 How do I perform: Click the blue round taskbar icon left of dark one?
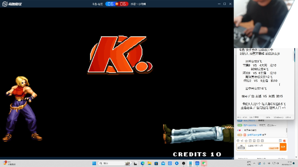tap(177, 163)
